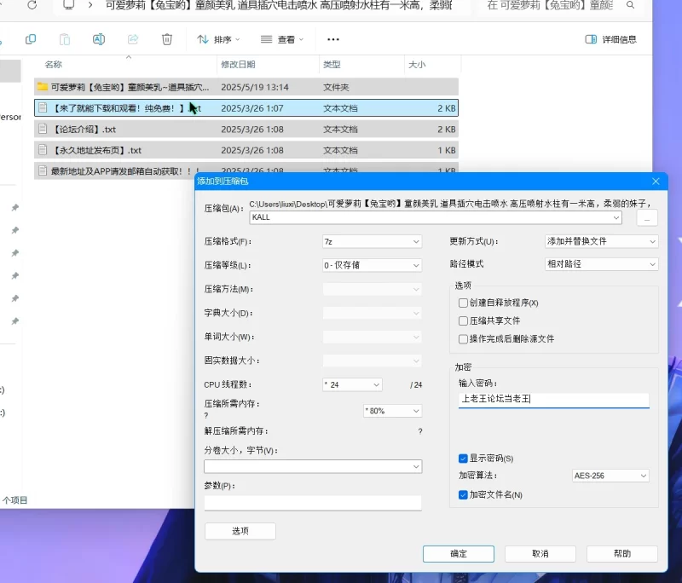Click the 2025/3/26 1:07 modified date cell

(x=252, y=108)
